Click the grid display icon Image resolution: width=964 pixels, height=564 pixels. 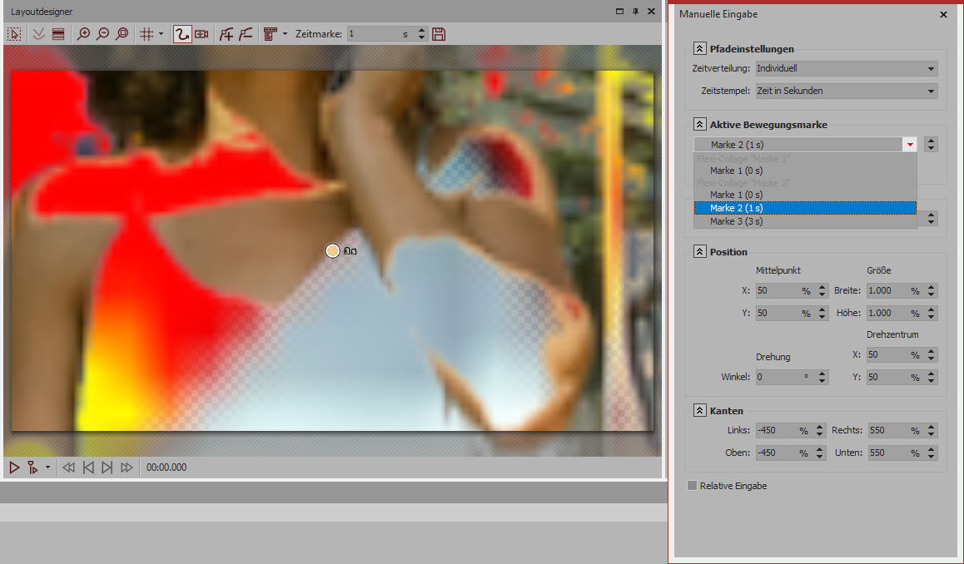pyautogui.click(x=146, y=34)
